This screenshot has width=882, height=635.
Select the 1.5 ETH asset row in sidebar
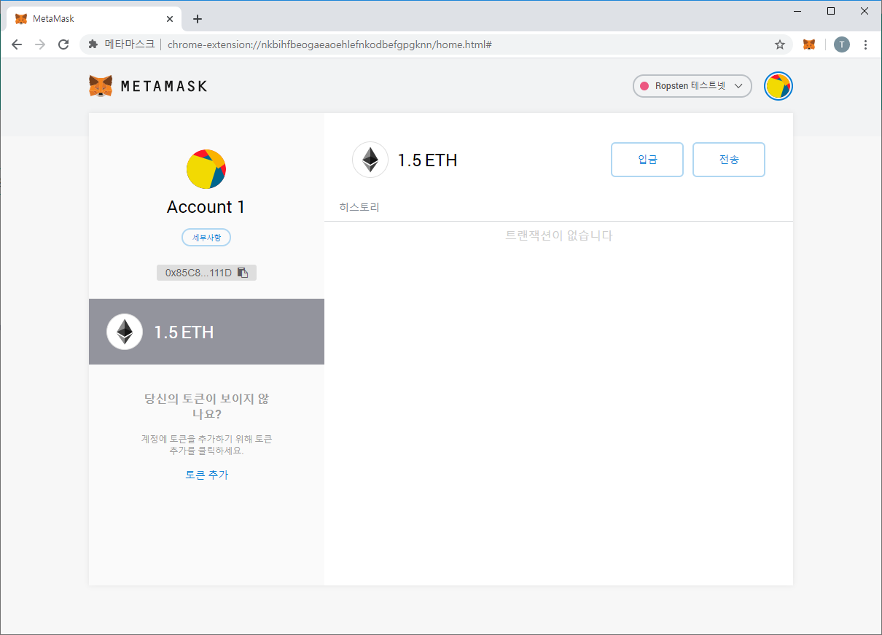pos(206,332)
